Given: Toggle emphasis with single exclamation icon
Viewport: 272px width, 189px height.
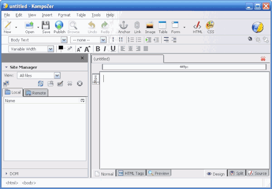Looking at the screenshot, I should [x=113, y=40].
